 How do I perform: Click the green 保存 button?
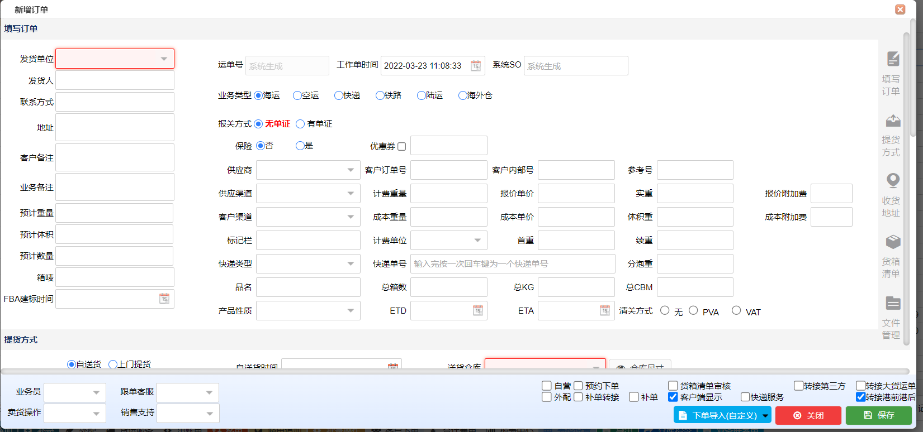[878, 415]
